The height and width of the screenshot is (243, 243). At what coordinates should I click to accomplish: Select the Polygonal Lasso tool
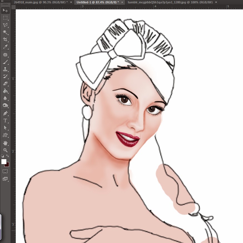(x=5, y=25)
